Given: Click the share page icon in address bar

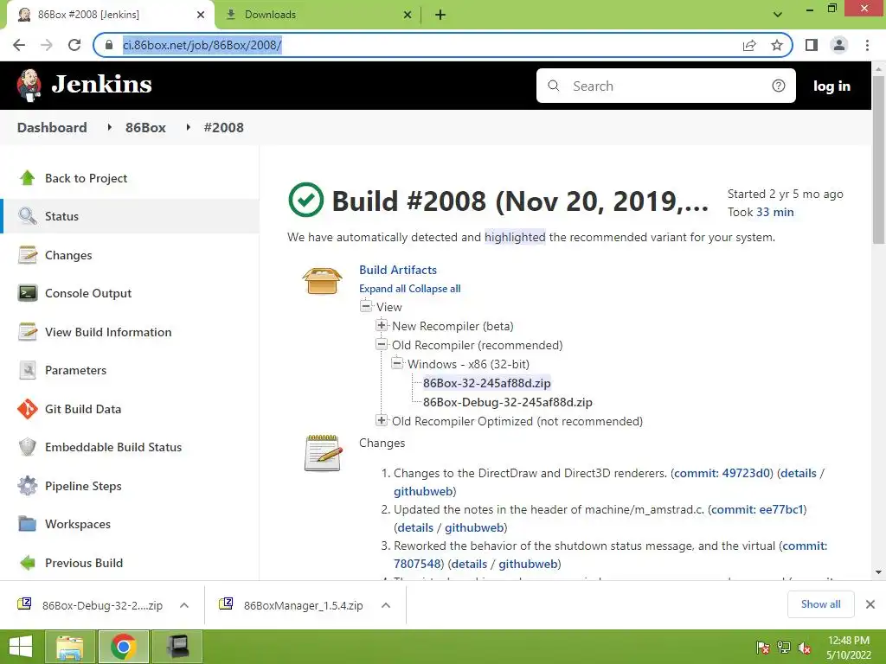Looking at the screenshot, I should pos(749,45).
